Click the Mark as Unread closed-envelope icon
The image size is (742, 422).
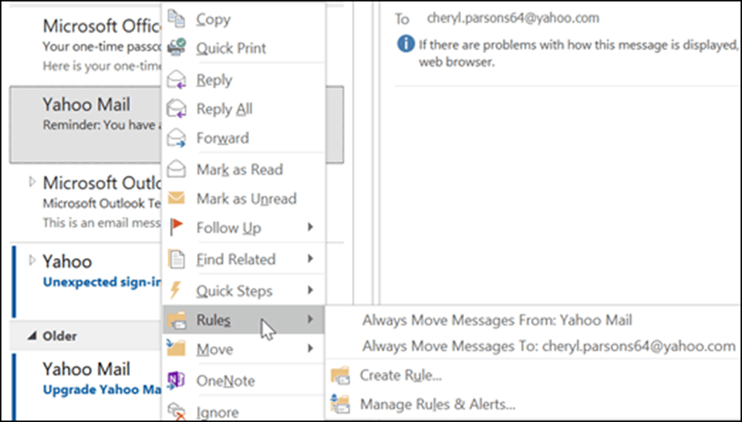click(x=176, y=197)
